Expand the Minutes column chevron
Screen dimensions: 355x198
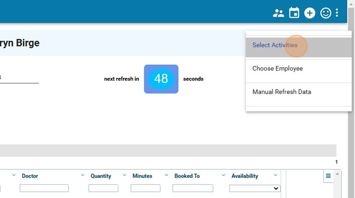tap(166, 175)
